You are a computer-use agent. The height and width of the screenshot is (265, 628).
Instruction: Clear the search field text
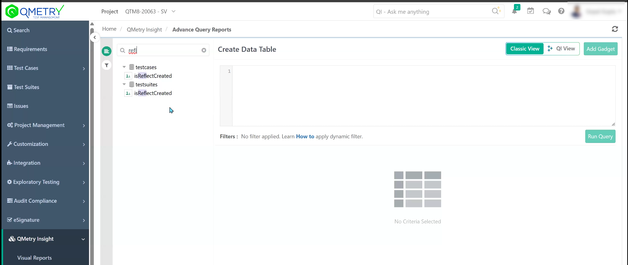tap(204, 50)
